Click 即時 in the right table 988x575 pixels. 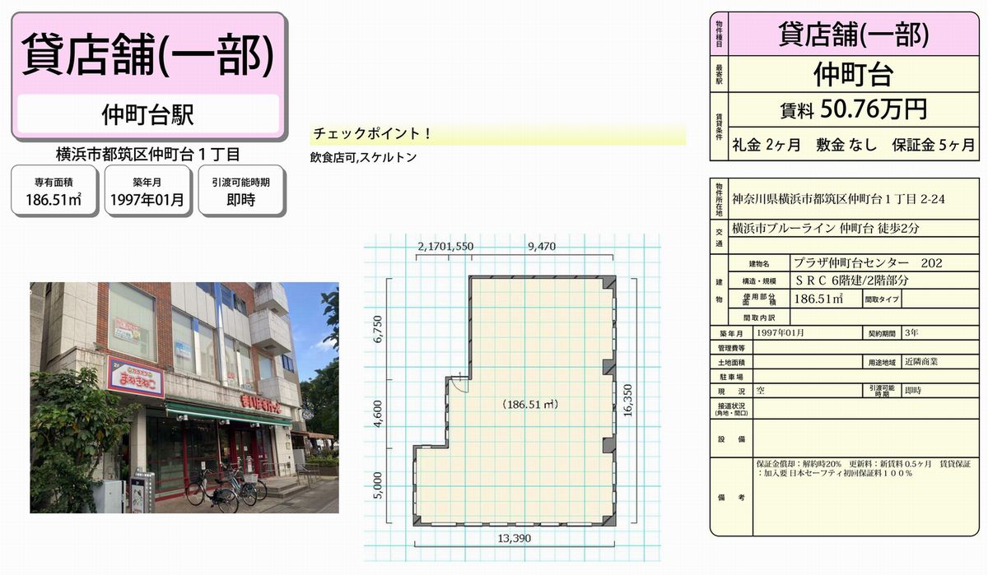[x=913, y=391]
